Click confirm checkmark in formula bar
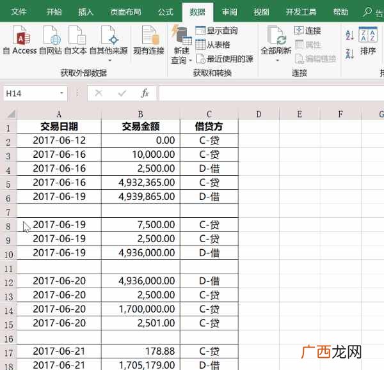Viewport: 384px width, 370px height. pos(122,93)
